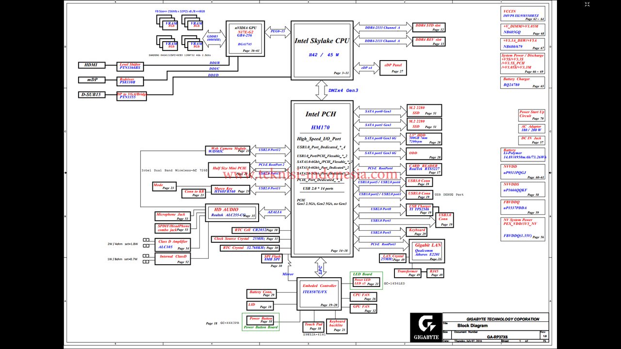Select the RJ45 block

tap(435, 273)
